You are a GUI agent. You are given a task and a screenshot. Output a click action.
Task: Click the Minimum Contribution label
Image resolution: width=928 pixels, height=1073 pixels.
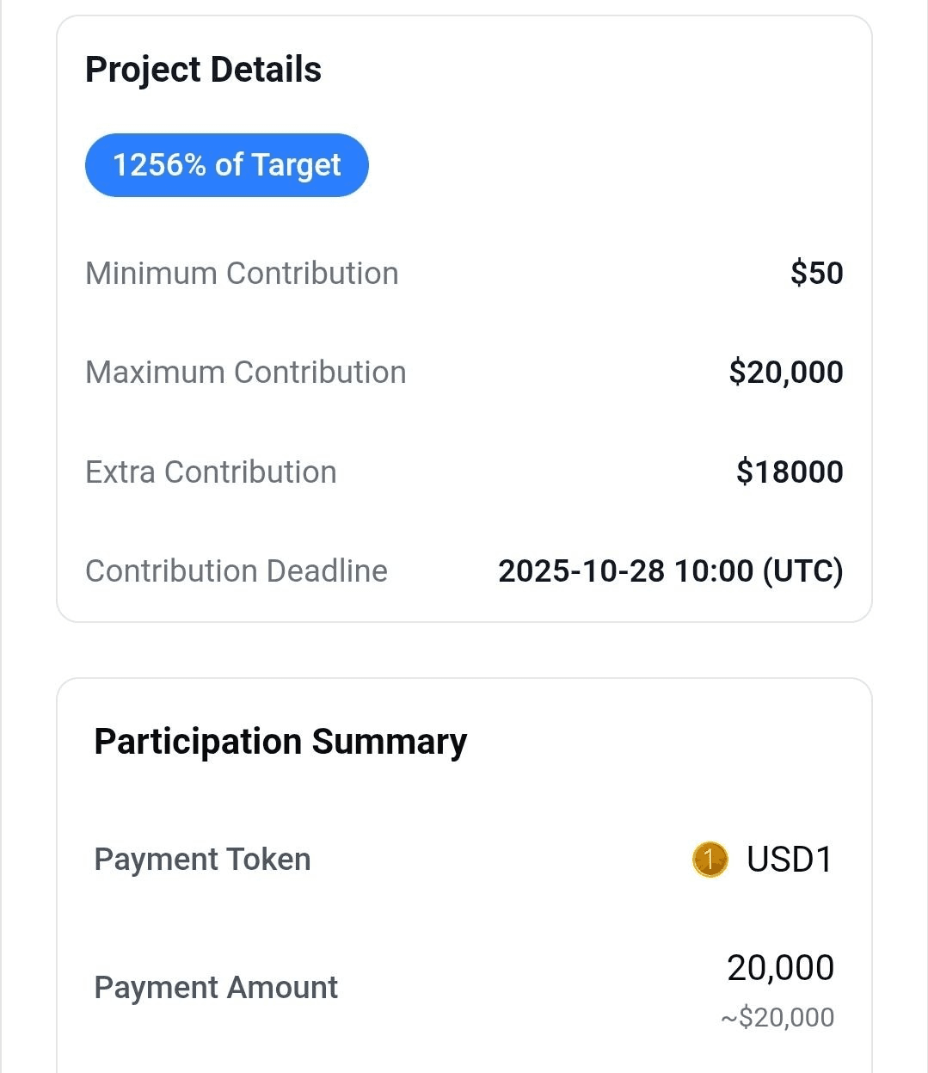(242, 274)
